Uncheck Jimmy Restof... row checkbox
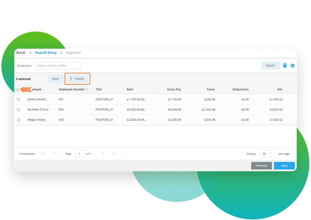Viewport: 311px width, 220px height. pyautogui.click(x=18, y=99)
